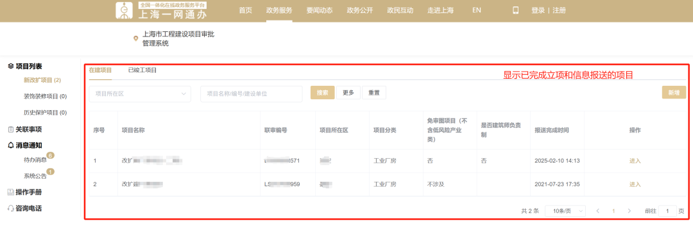Select 装饰装修项目 (0) in sidebar
This screenshot has width=693, height=240.
coord(45,96)
